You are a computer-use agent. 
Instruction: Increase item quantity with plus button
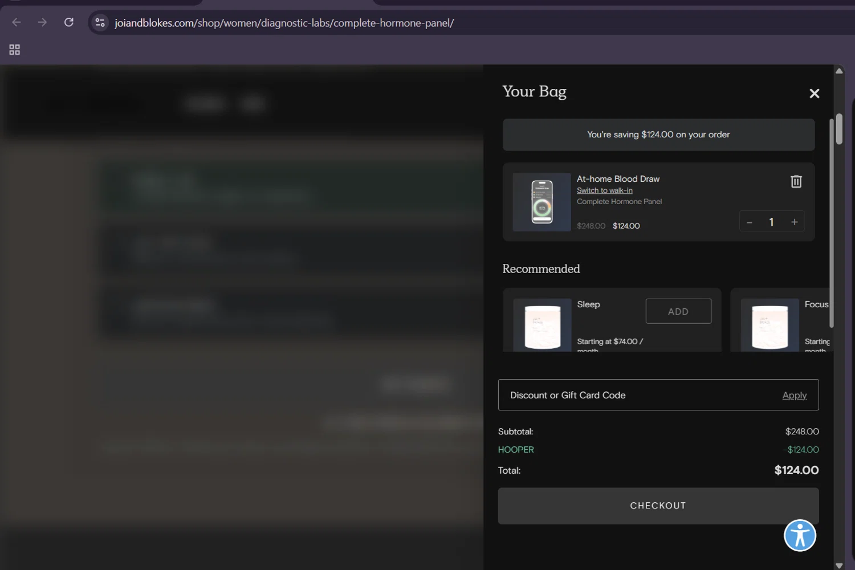pos(794,222)
